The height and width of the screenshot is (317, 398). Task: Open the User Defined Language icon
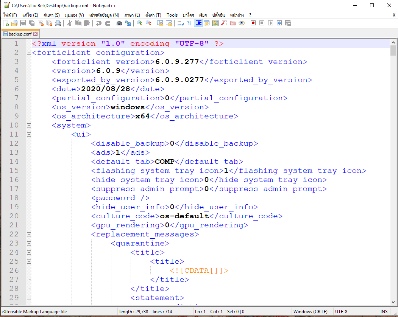tap(207, 23)
